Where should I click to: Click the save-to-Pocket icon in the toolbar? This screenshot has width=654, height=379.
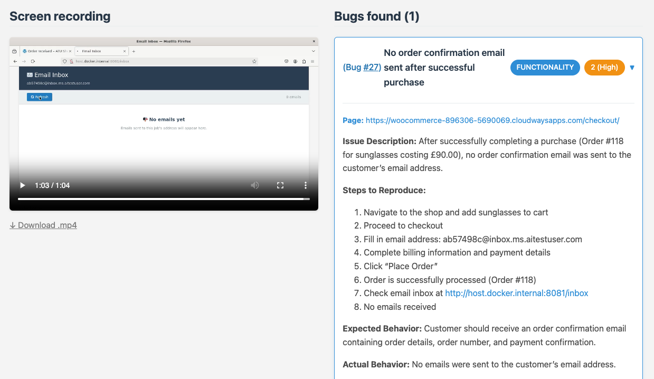[x=286, y=61]
